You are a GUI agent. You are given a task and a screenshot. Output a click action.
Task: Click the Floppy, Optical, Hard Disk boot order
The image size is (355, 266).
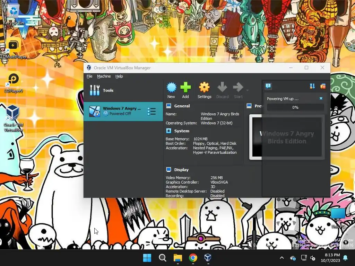tap(215, 143)
